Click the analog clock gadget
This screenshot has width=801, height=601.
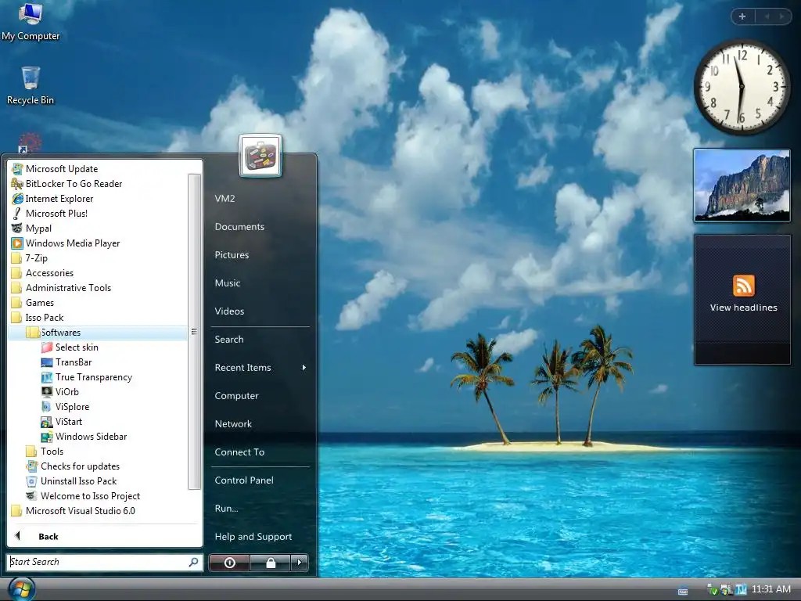click(x=742, y=87)
